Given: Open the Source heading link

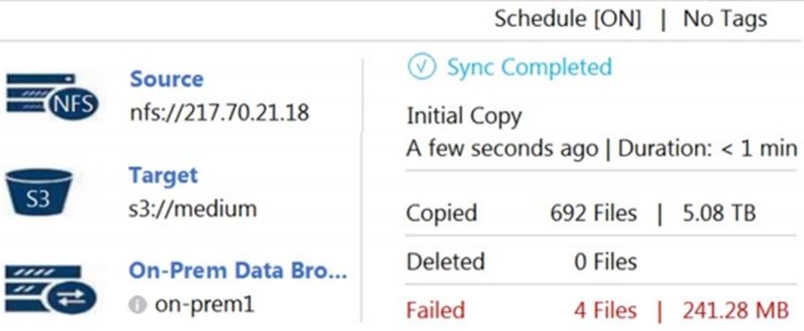Looking at the screenshot, I should tap(166, 79).
